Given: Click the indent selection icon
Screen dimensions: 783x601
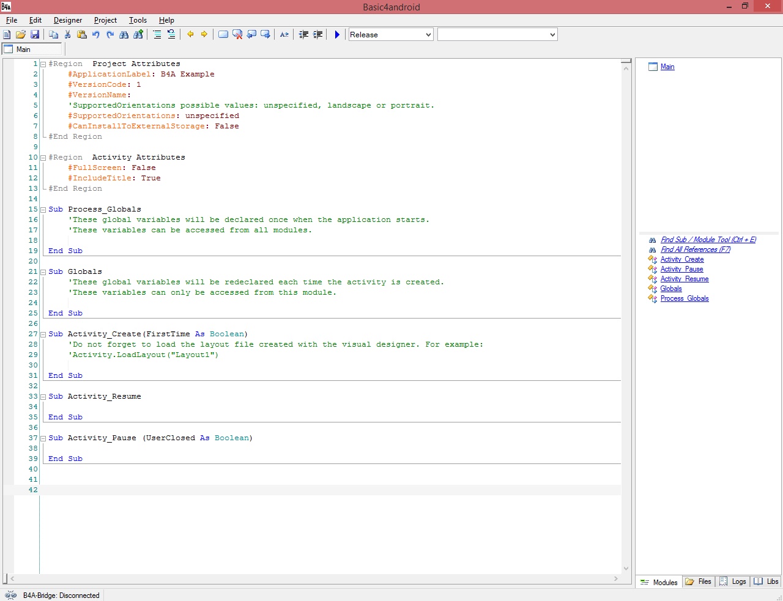Looking at the screenshot, I should coord(317,35).
